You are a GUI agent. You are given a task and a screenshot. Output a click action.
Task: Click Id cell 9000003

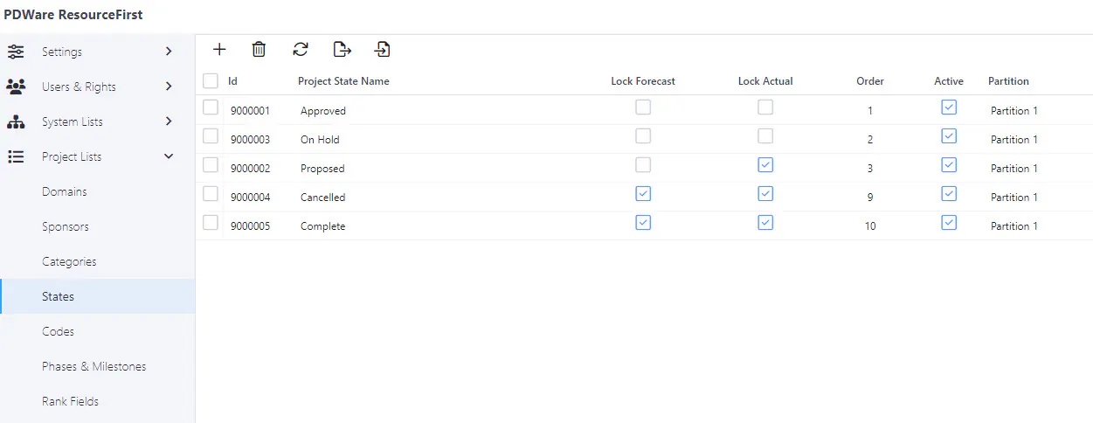[250, 140]
